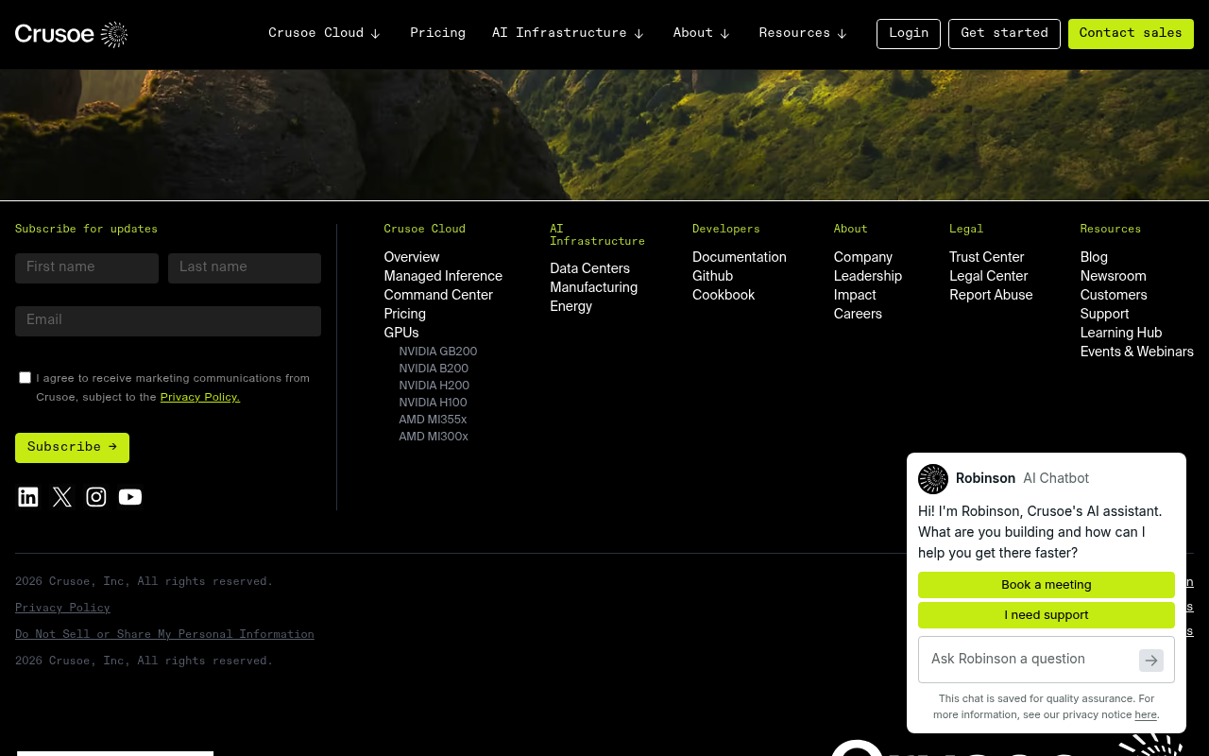Open the Crusoe X (Twitter) icon
This screenshot has width=1209, height=756.
pos(62,497)
